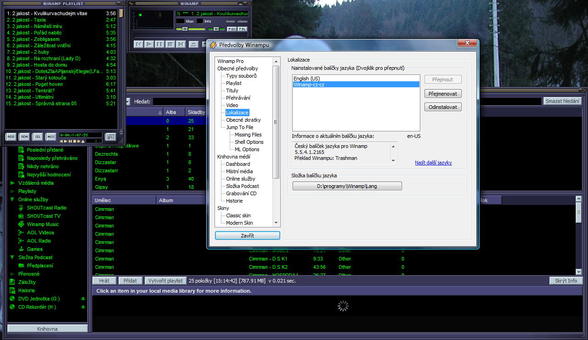Open the MISC menu in playlist editor
The image size is (588, 340).
tap(51, 136)
